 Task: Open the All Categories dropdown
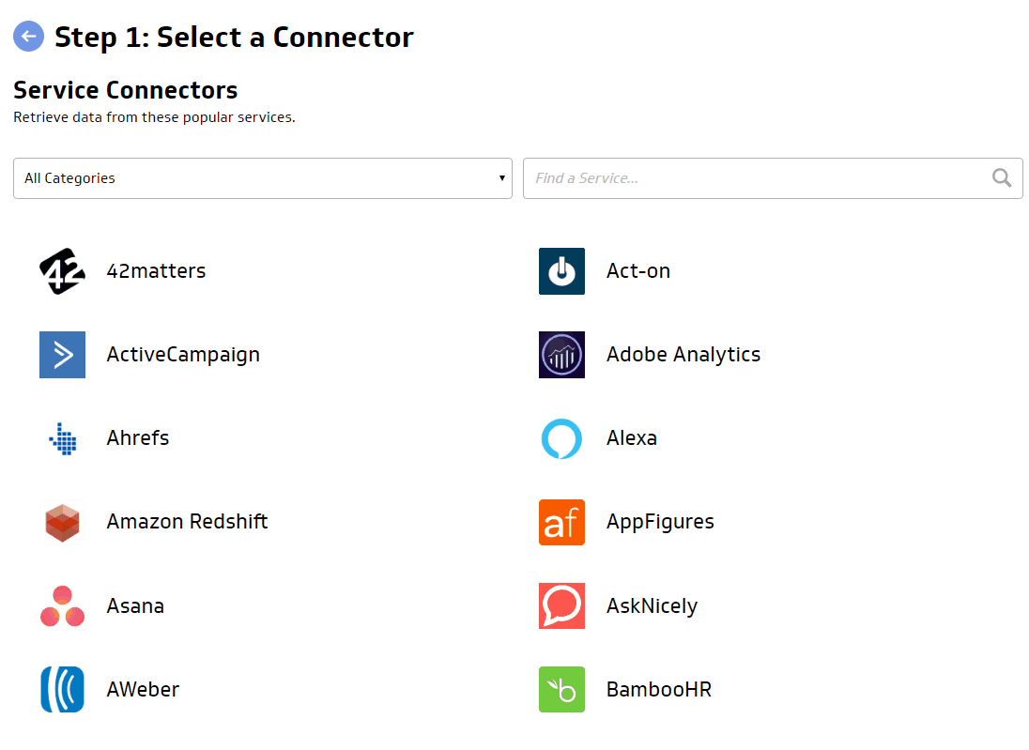262,178
